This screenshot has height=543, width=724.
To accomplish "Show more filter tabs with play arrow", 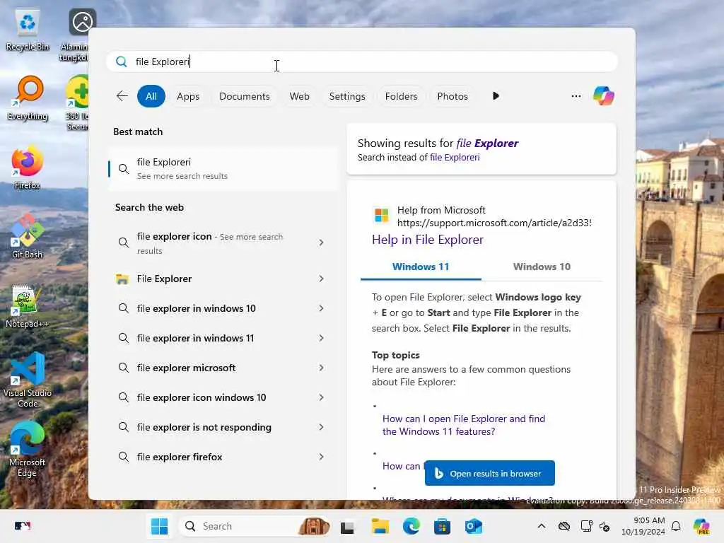I will (x=496, y=96).
